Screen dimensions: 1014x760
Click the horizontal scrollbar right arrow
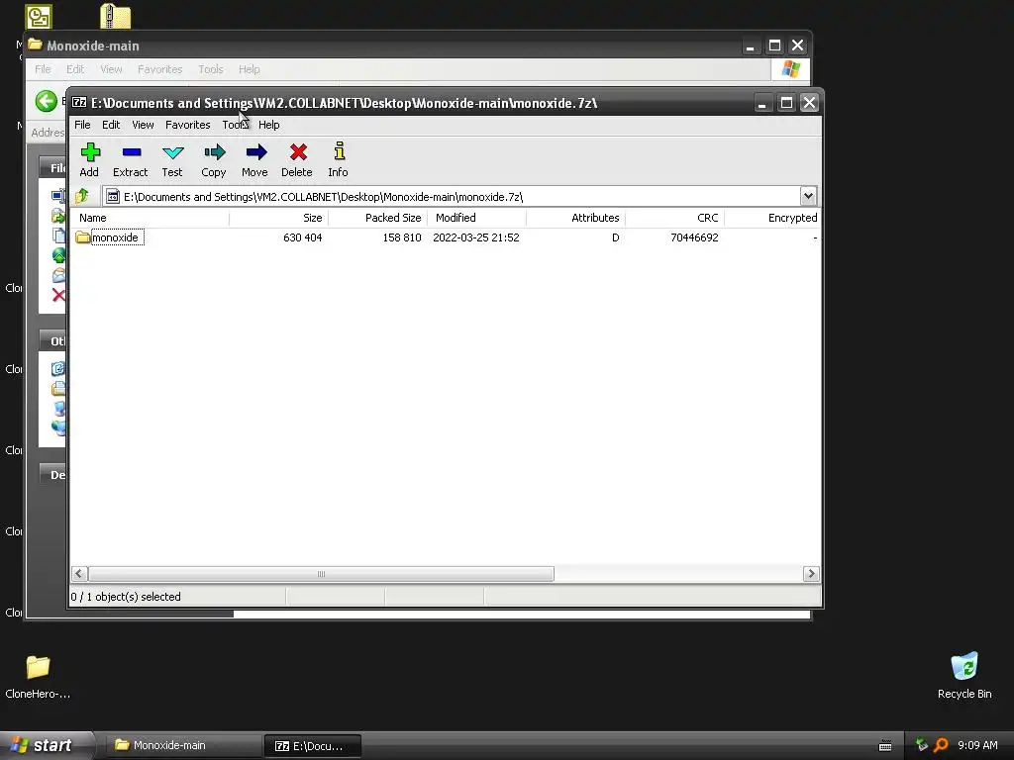click(x=811, y=574)
